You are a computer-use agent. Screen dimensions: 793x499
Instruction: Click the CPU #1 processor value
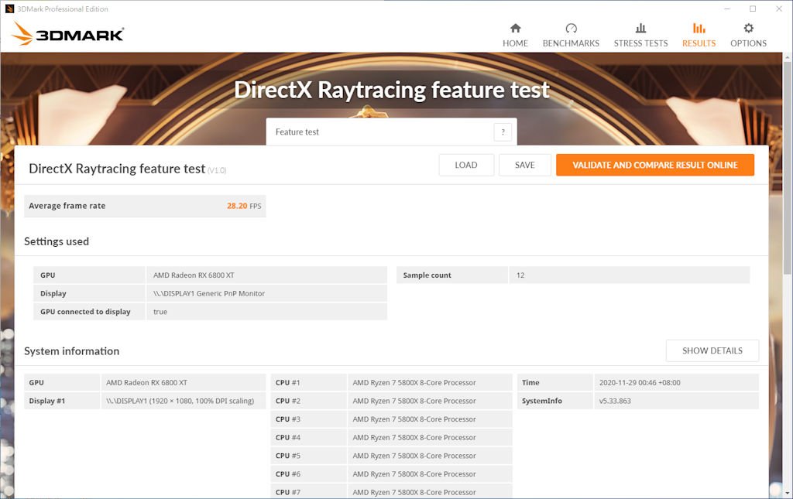coord(414,383)
